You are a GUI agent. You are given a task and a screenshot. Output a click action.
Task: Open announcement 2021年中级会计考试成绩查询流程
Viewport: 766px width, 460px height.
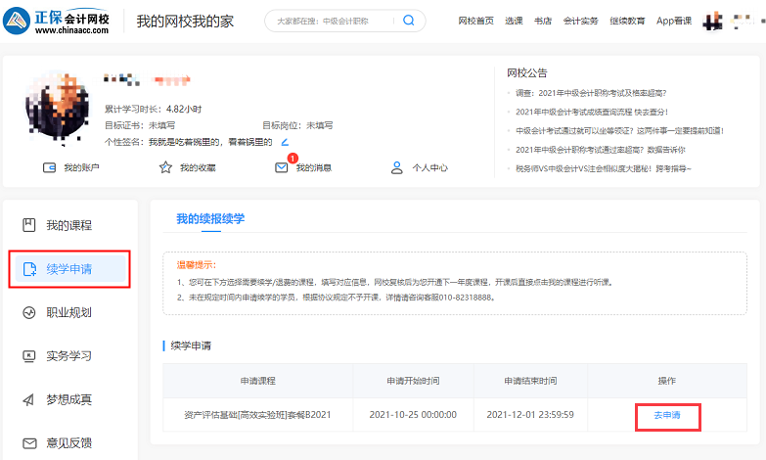[x=592, y=112]
